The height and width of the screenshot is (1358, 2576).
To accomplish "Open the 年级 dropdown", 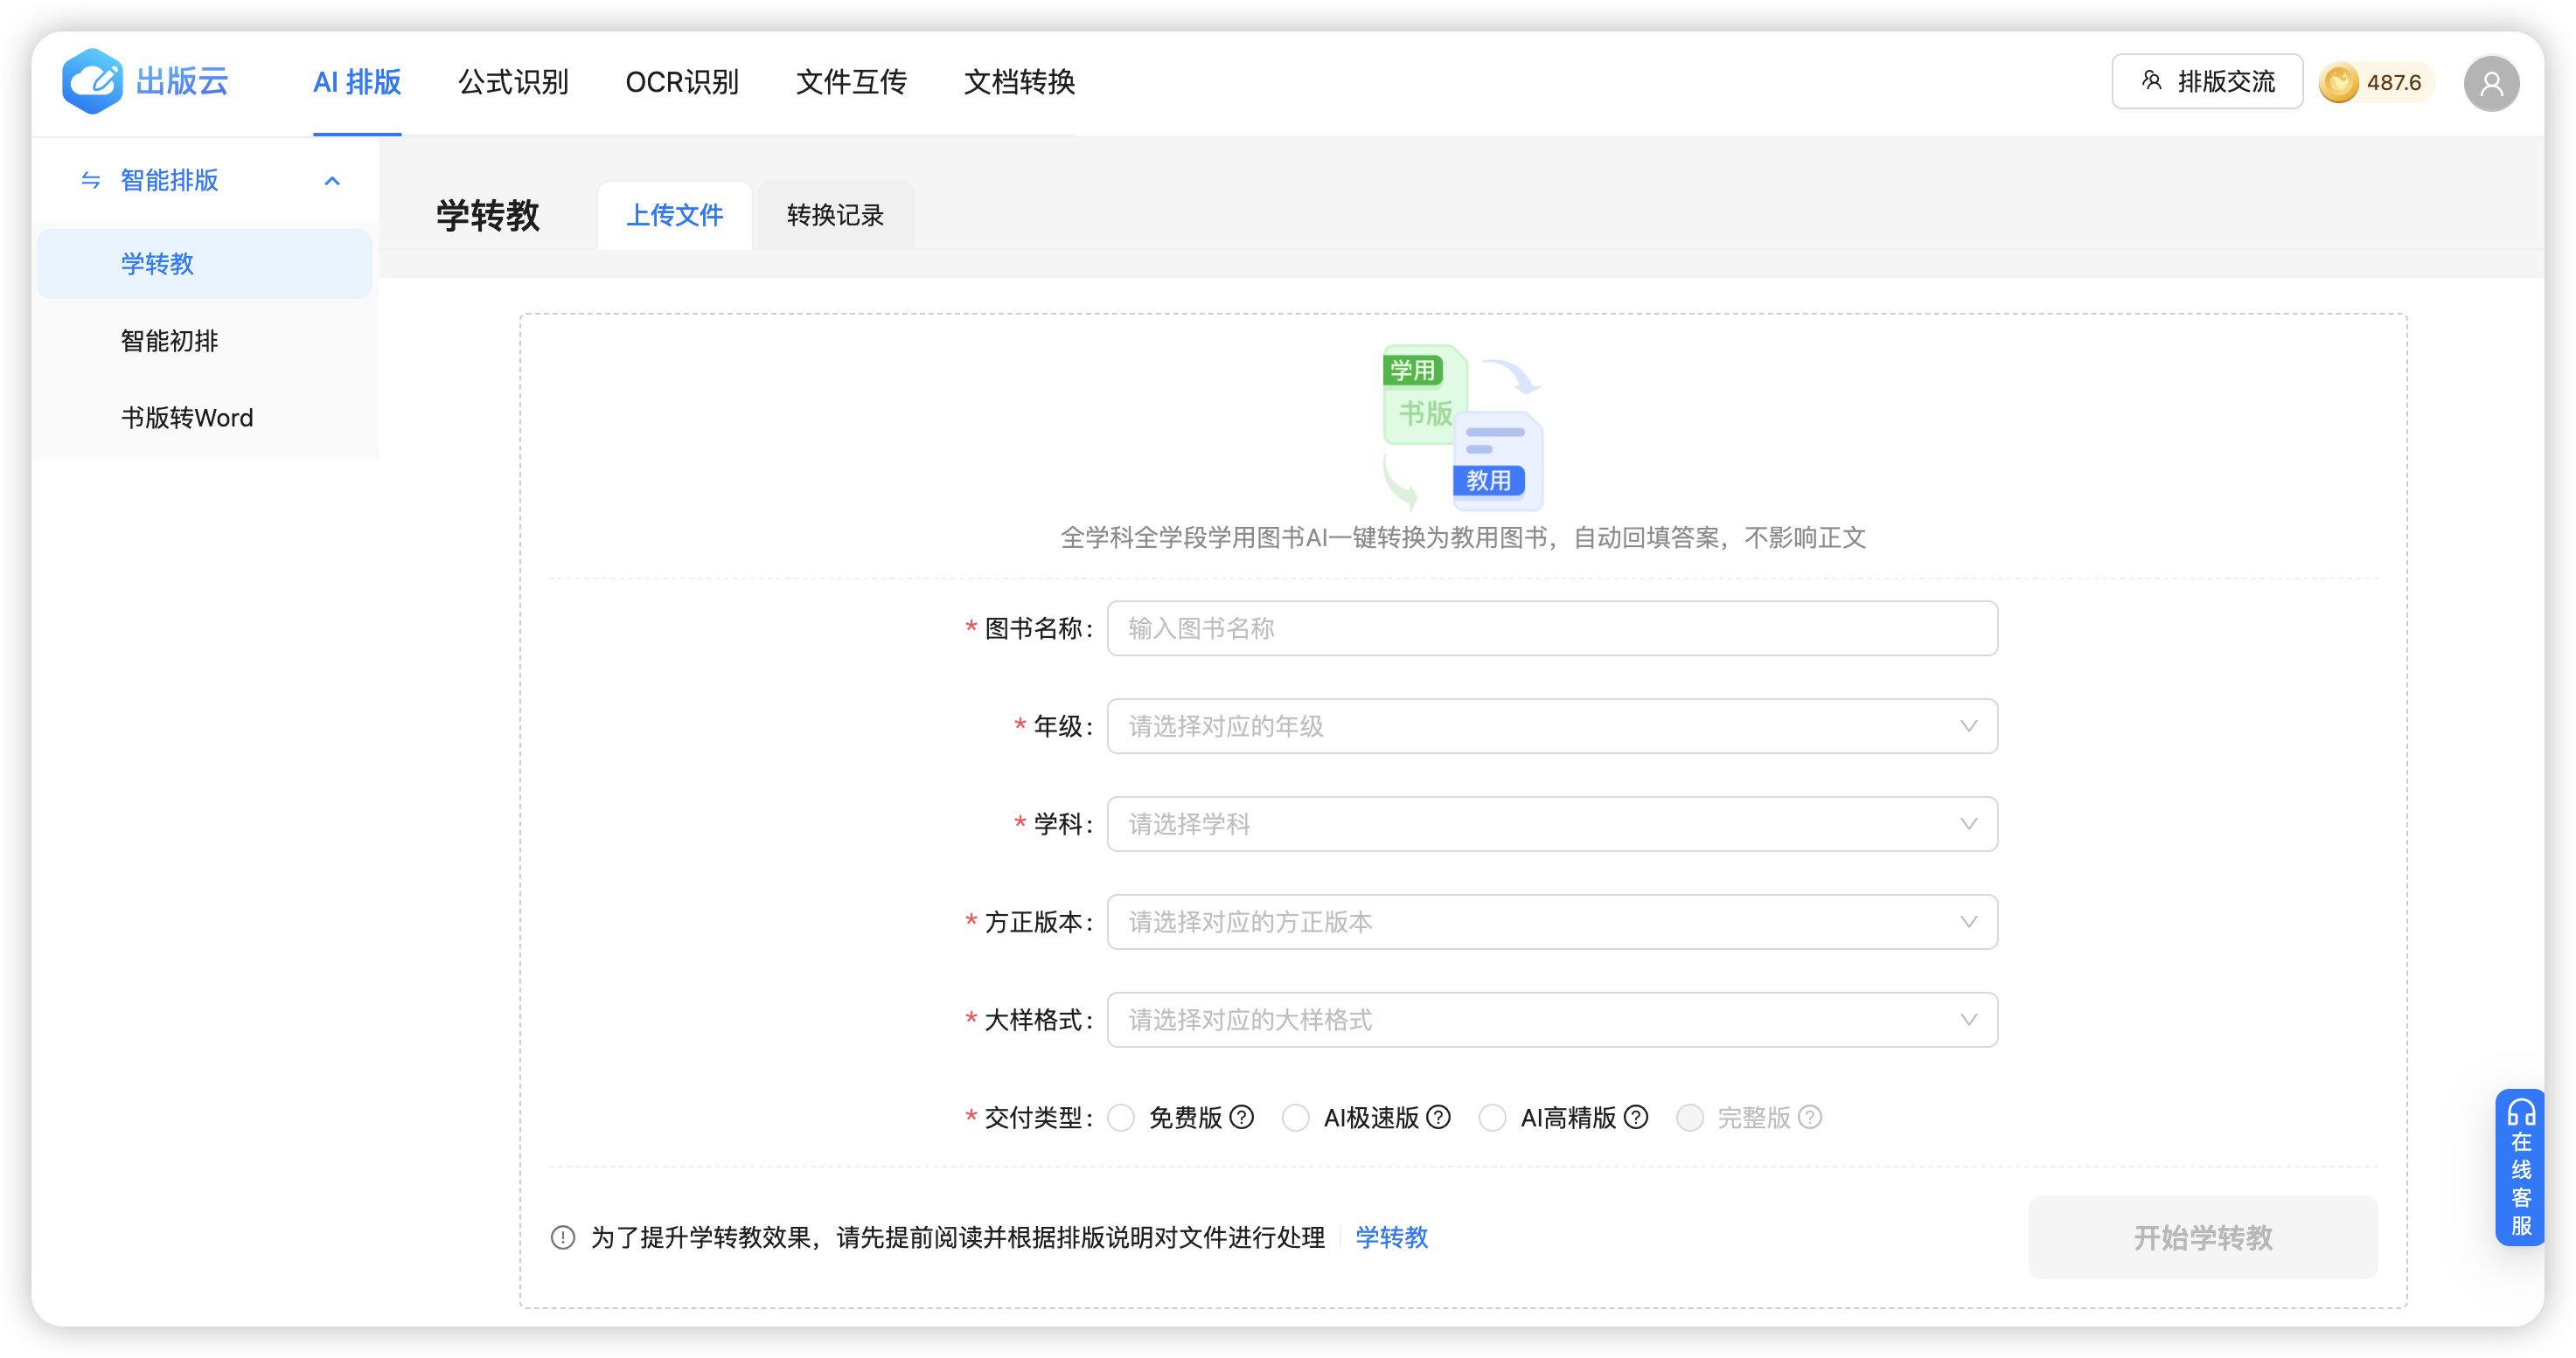I will 1551,726.
